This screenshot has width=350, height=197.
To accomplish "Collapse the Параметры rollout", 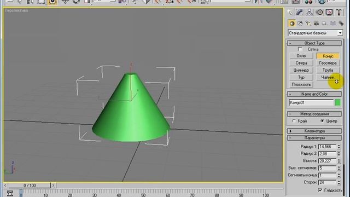I will (314, 138).
